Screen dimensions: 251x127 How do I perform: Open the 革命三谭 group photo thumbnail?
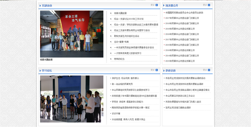pos(72,34)
